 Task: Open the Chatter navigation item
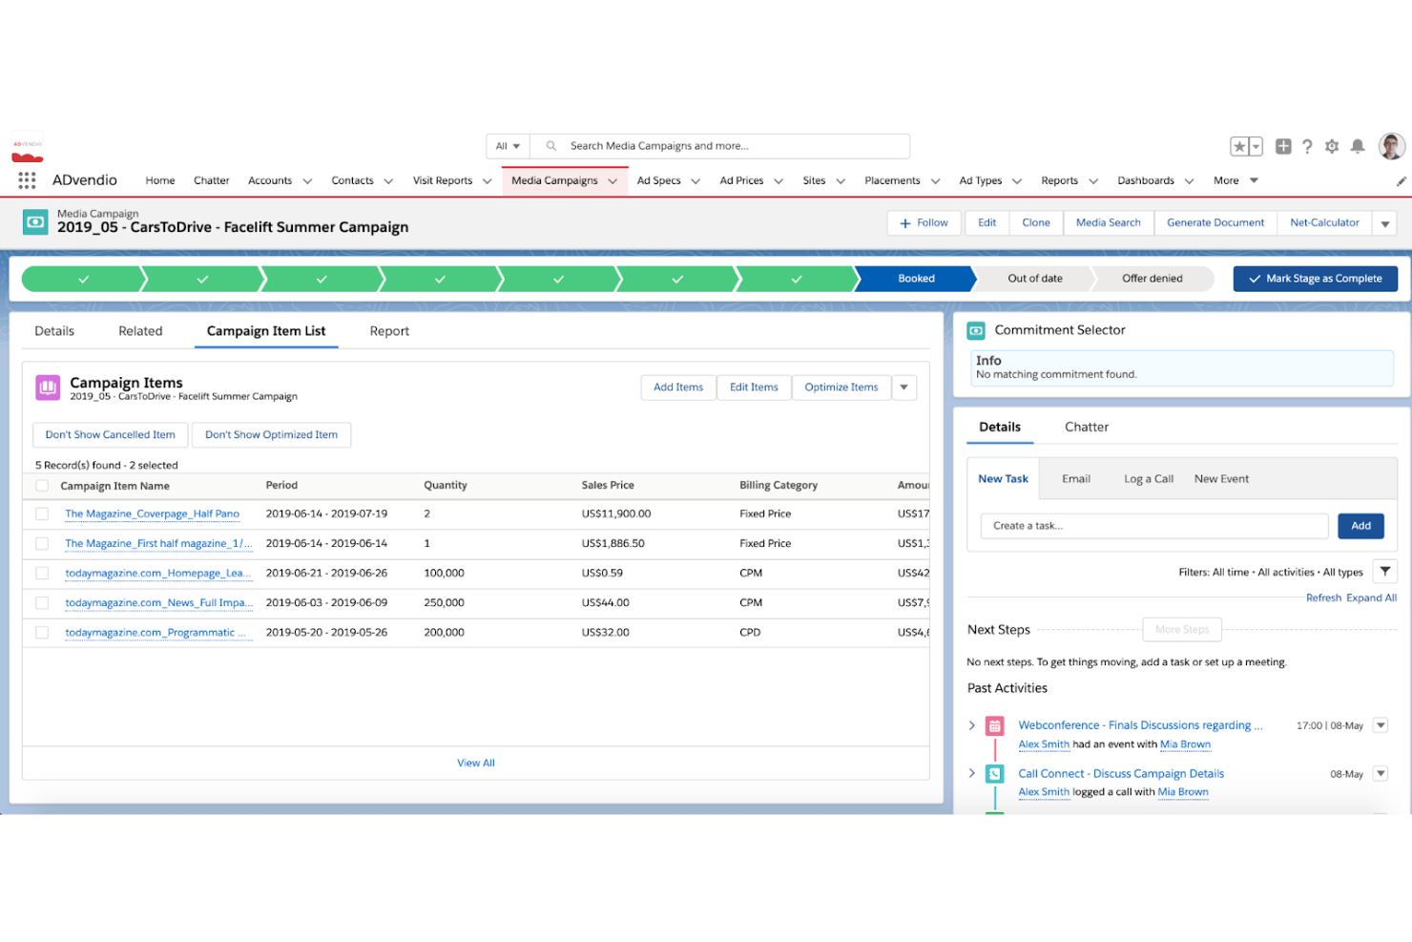click(x=212, y=180)
